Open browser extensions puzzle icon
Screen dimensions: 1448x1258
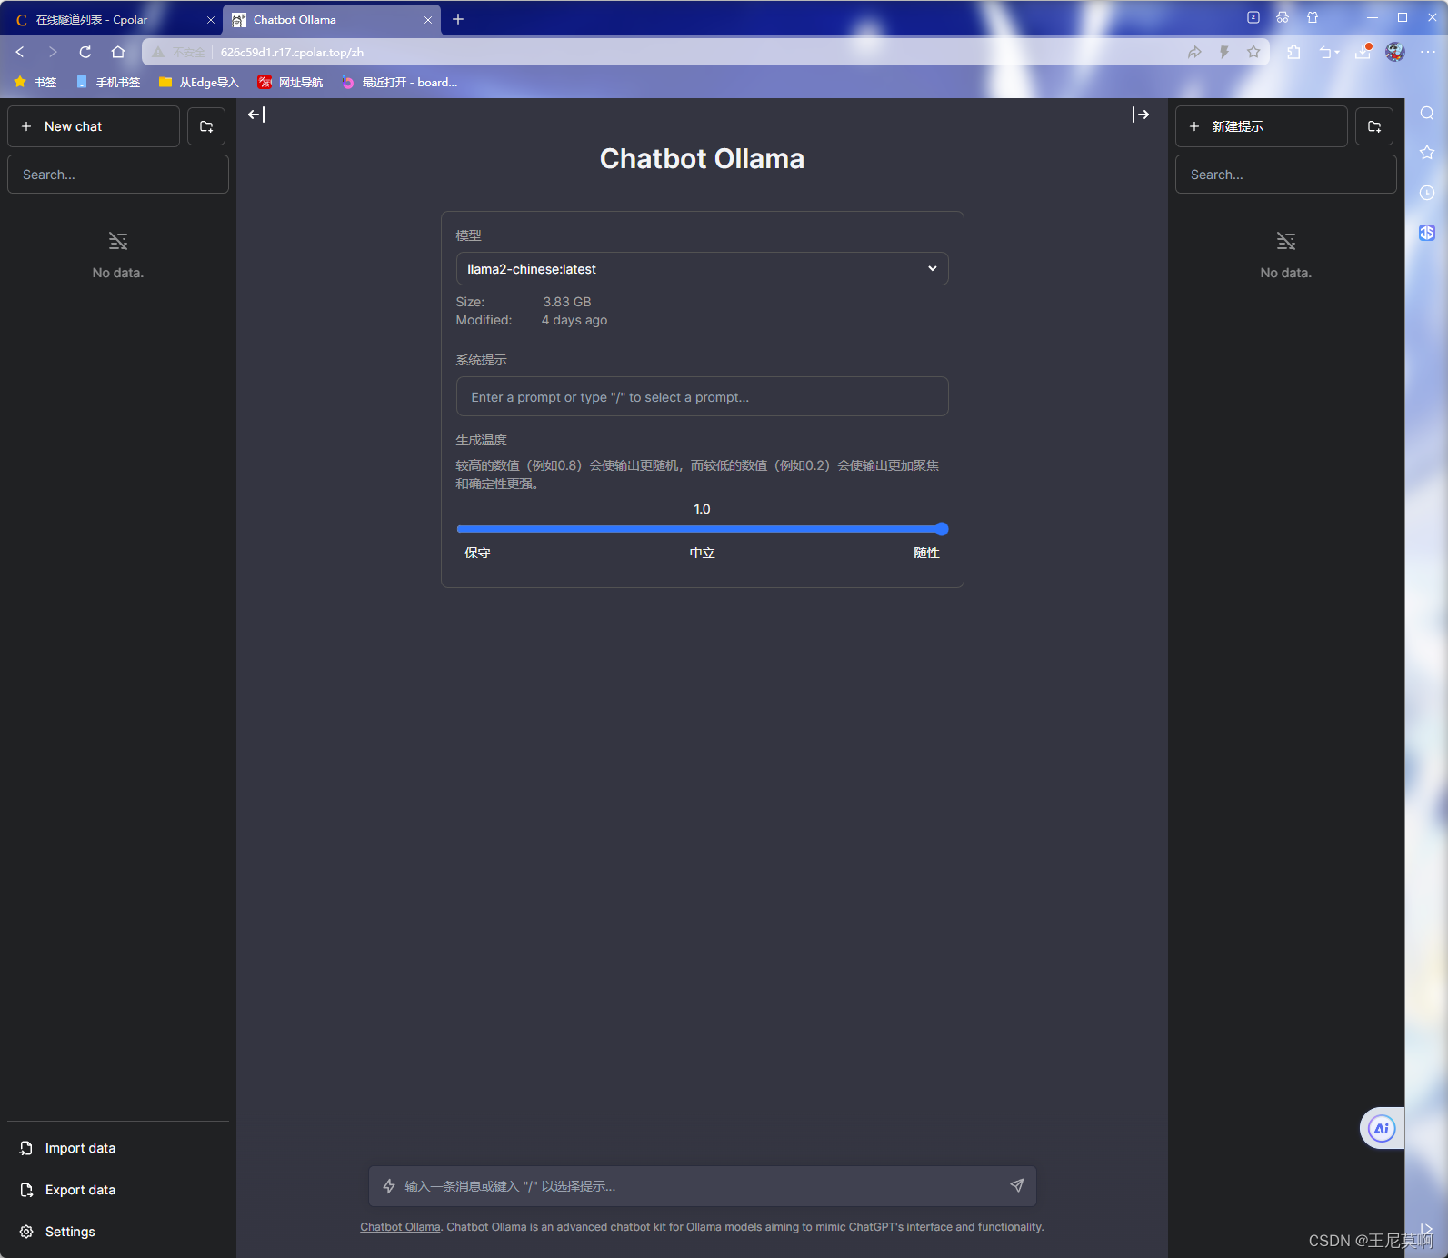click(1293, 52)
